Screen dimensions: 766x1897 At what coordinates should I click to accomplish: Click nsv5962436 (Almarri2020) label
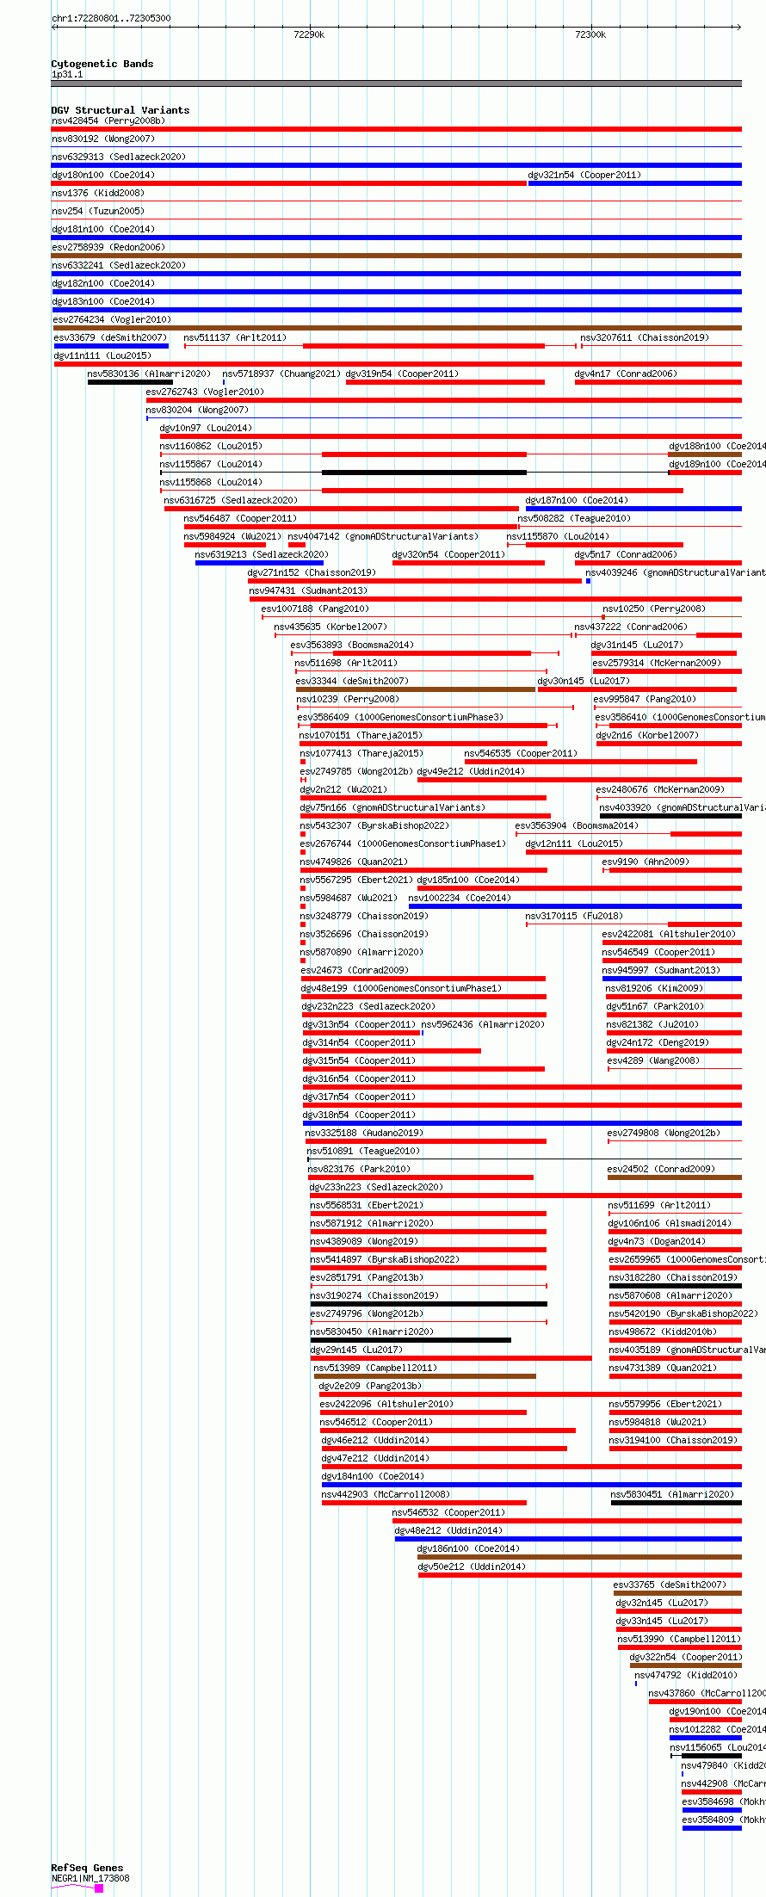tap(483, 1025)
